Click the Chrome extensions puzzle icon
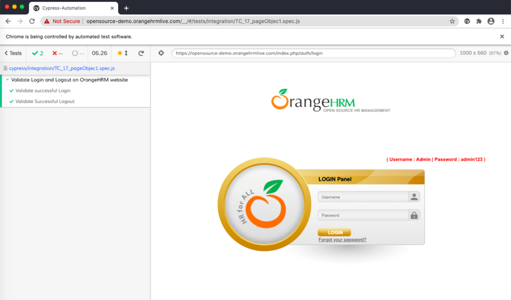Image resolution: width=511 pixels, height=300 pixels. 478,21
